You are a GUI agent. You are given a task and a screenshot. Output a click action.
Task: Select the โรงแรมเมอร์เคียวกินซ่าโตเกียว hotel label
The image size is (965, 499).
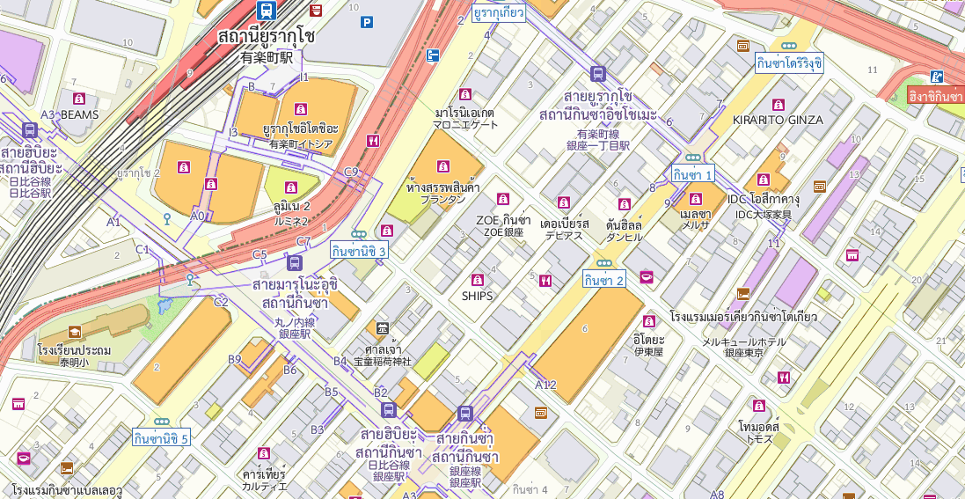[x=743, y=317]
